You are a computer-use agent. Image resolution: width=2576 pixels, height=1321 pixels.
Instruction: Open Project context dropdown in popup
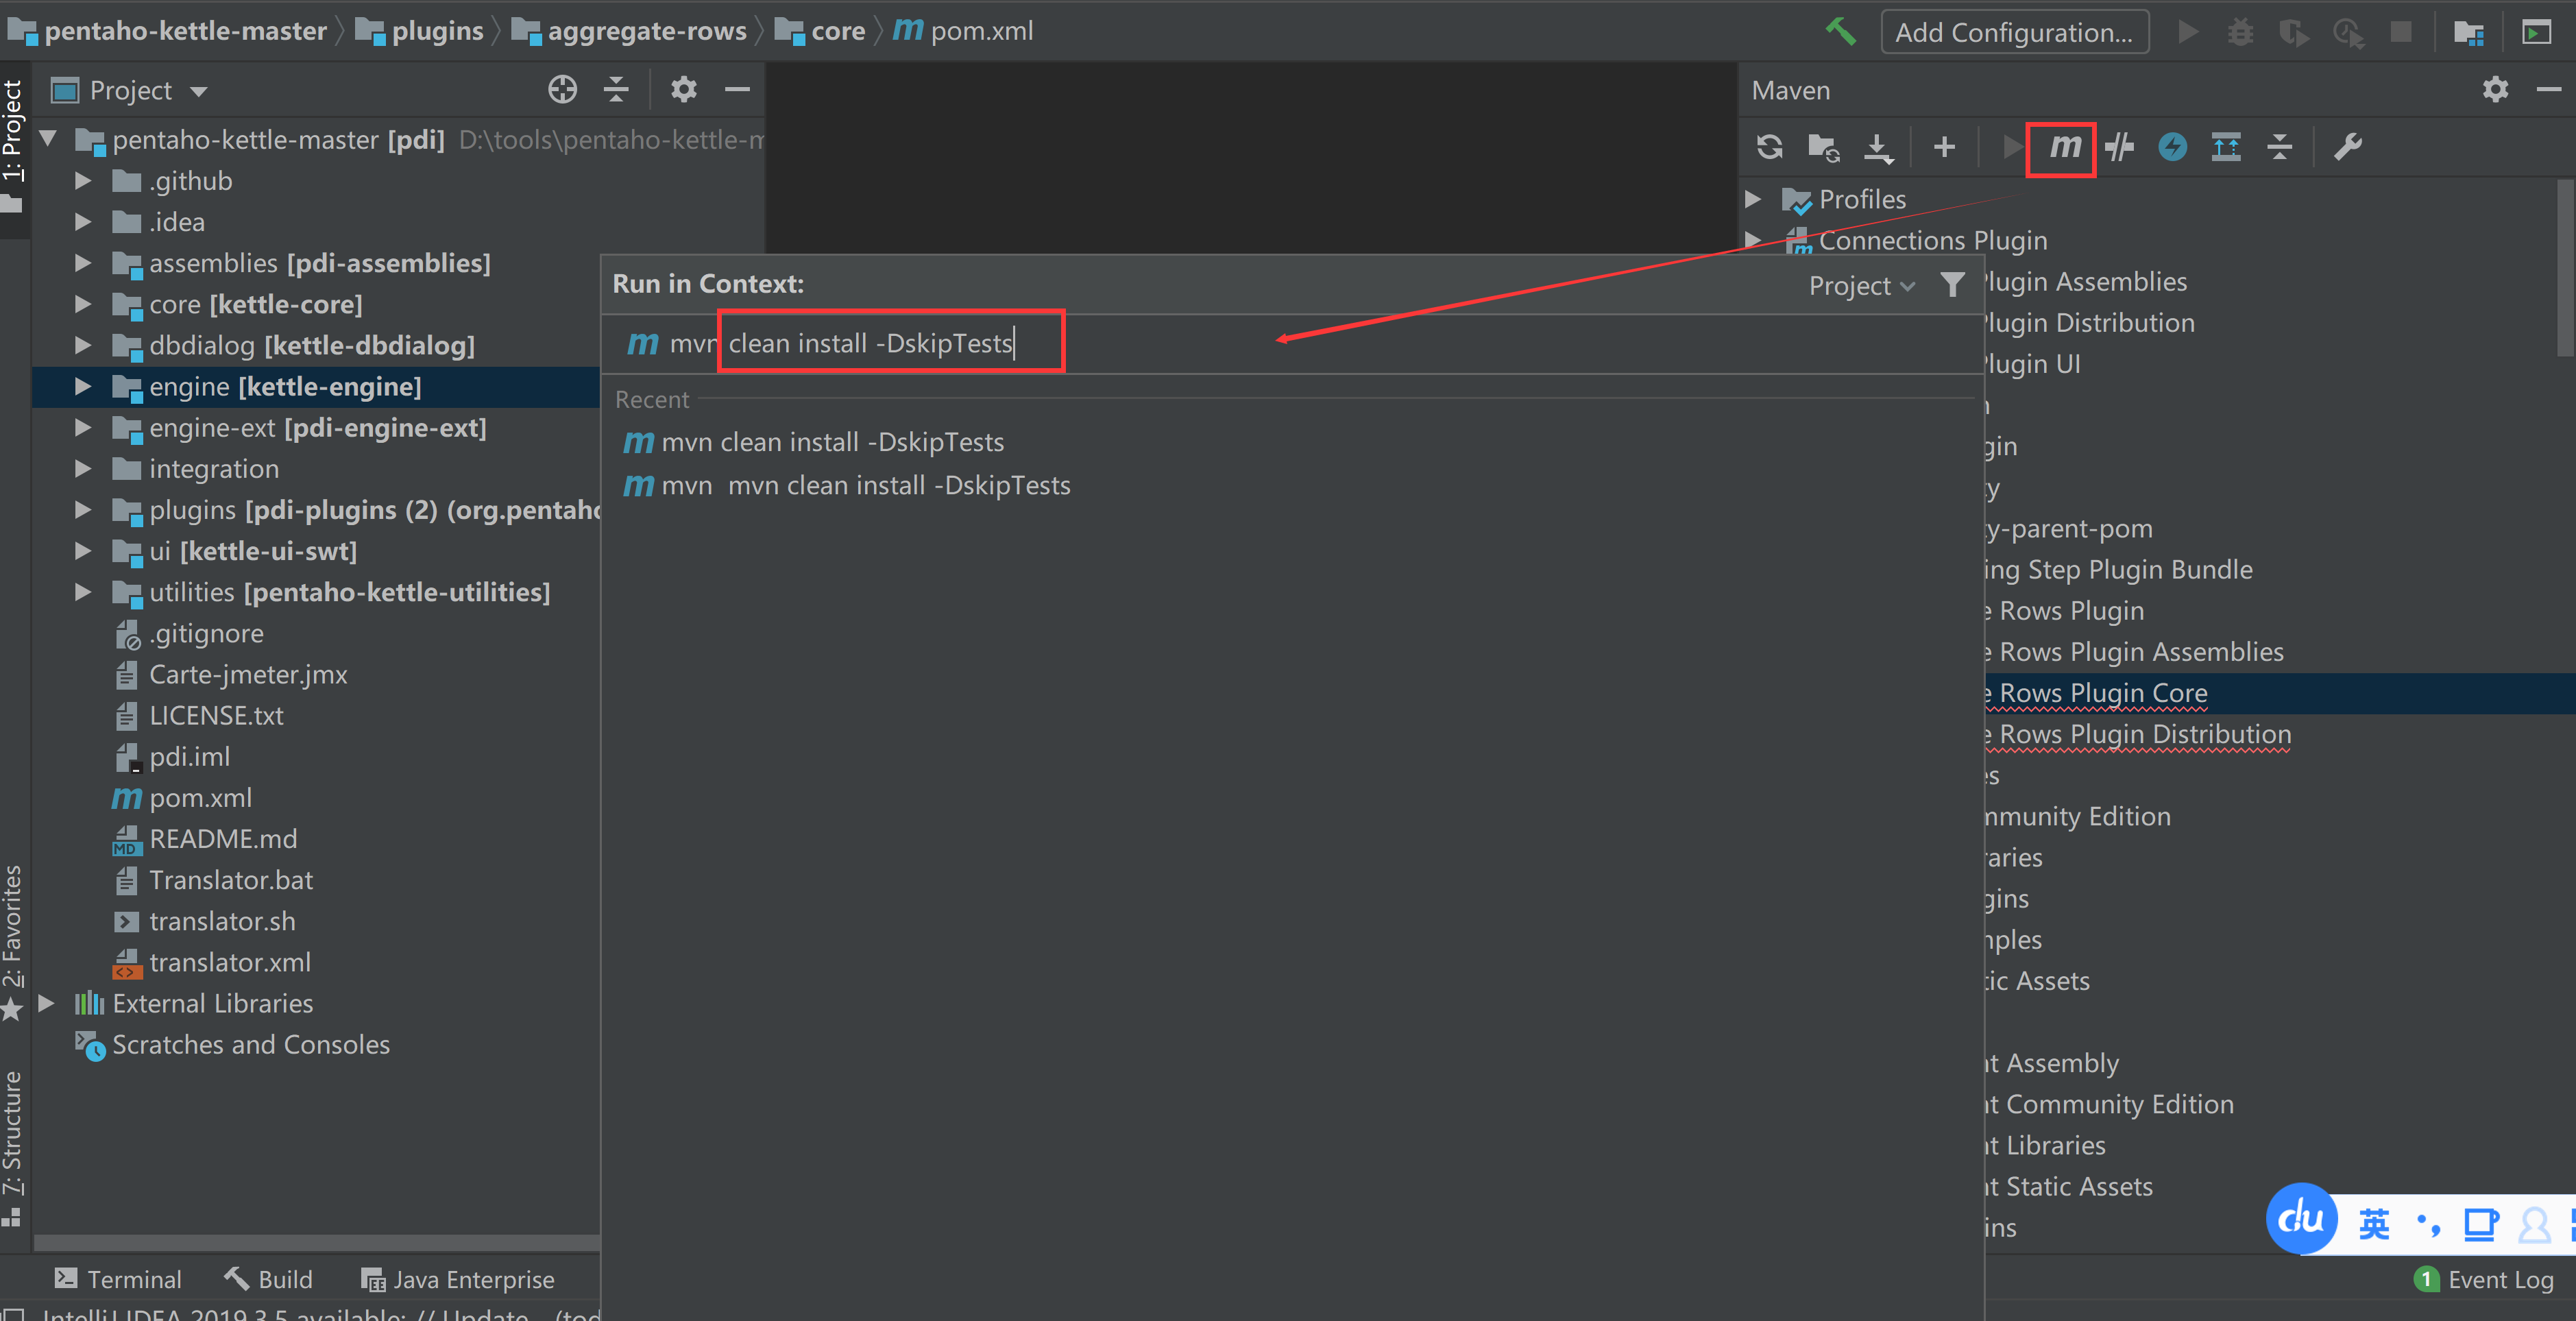(1861, 286)
